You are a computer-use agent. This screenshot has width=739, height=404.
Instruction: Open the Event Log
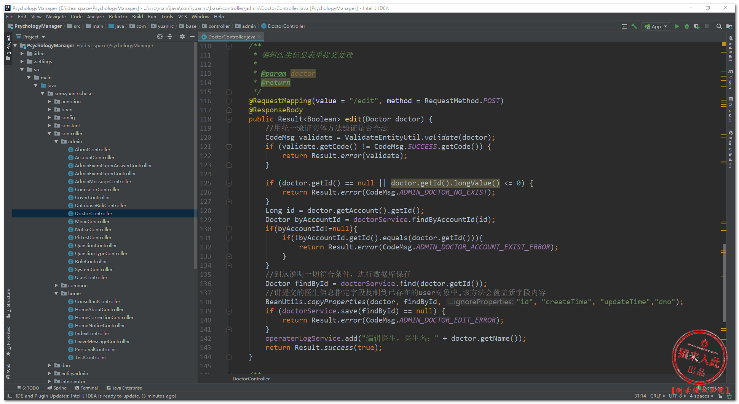pos(710,388)
